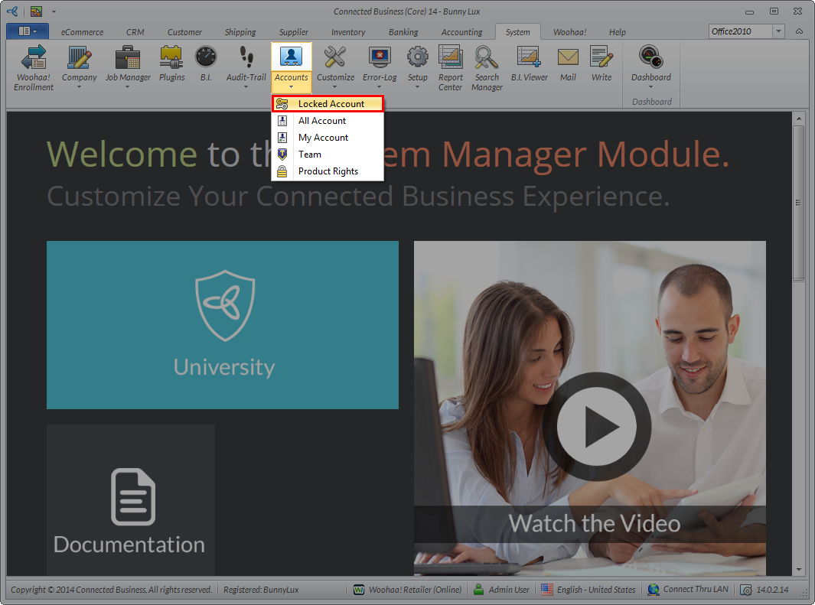
Task: Expand the Job Manager dropdown
Action: [x=128, y=86]
